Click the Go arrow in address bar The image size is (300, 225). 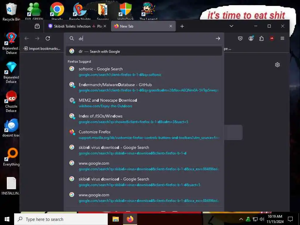[218, 38]
